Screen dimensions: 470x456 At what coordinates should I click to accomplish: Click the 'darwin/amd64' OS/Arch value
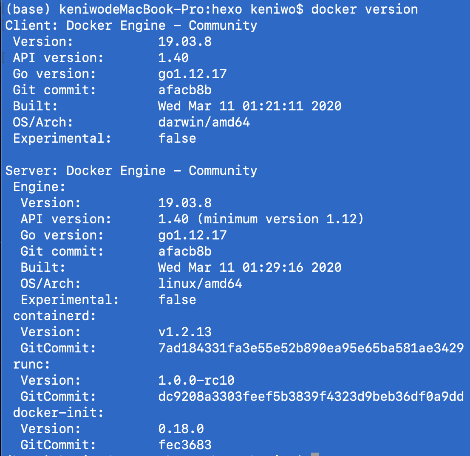[x=204, y=122]
